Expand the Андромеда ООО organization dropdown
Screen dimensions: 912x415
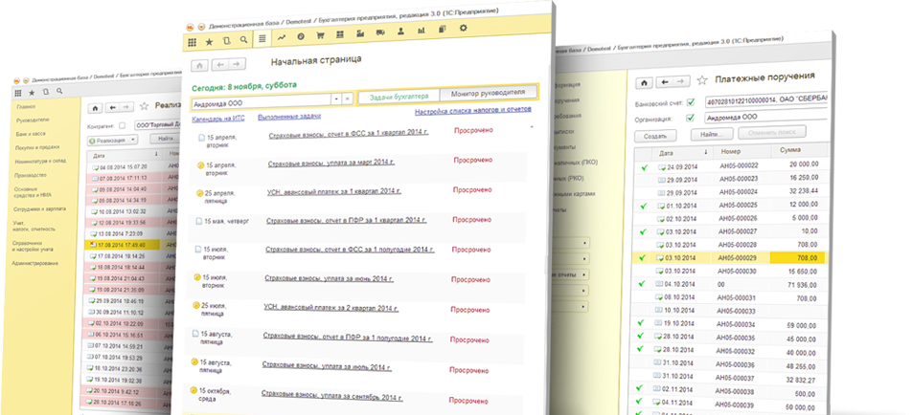click(335, 98)
